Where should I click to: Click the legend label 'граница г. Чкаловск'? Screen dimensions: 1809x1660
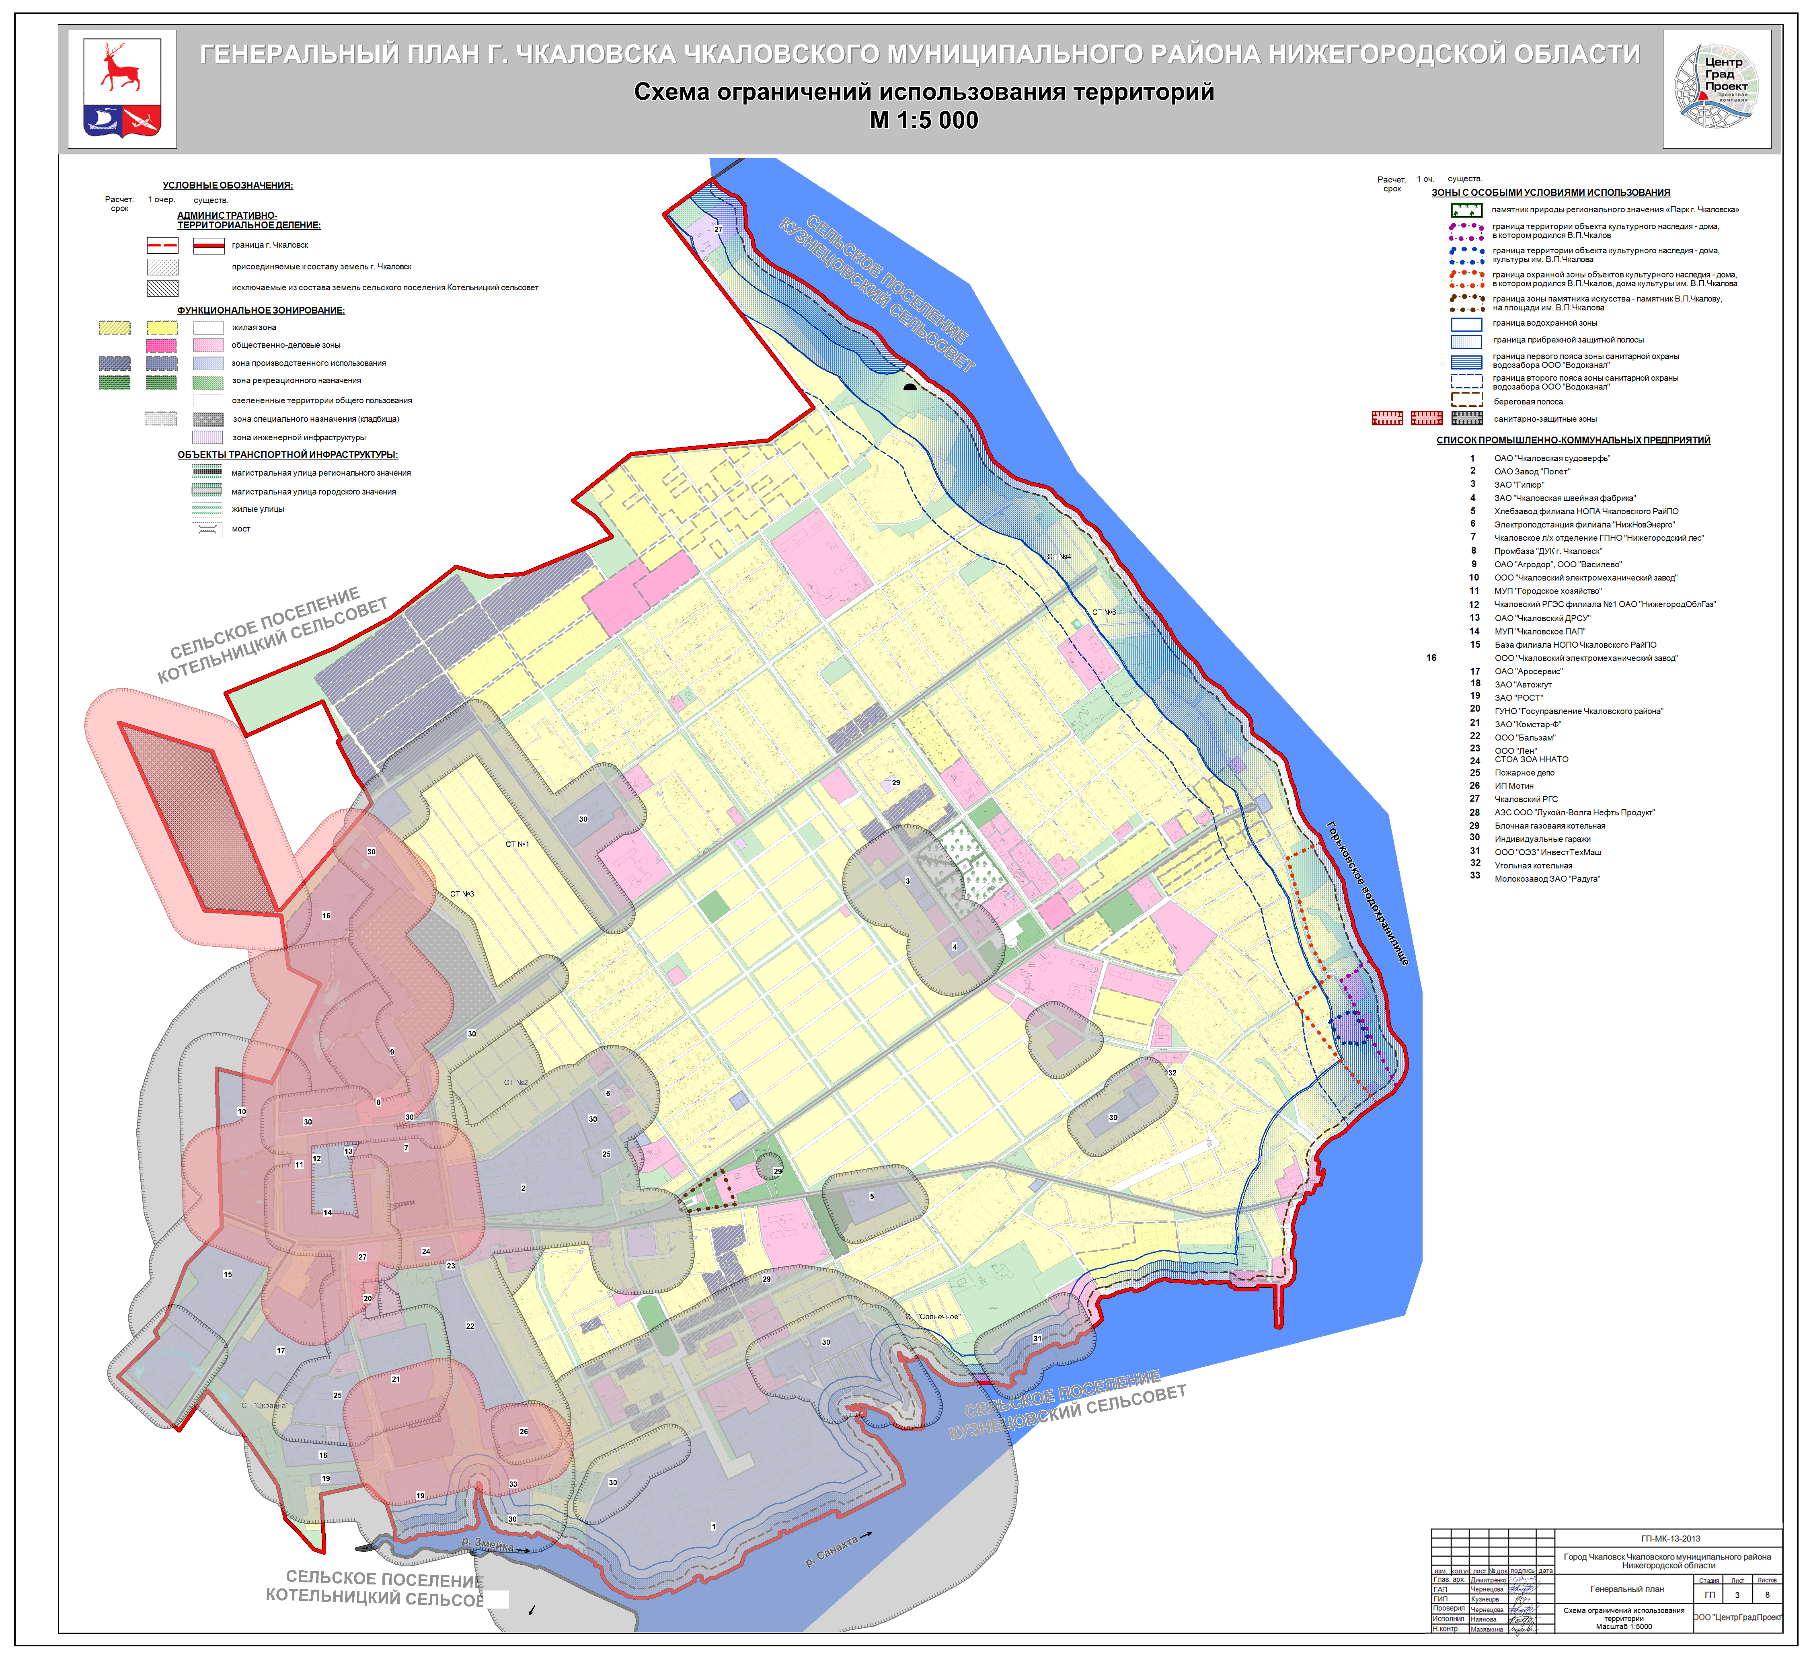[269, 245]
